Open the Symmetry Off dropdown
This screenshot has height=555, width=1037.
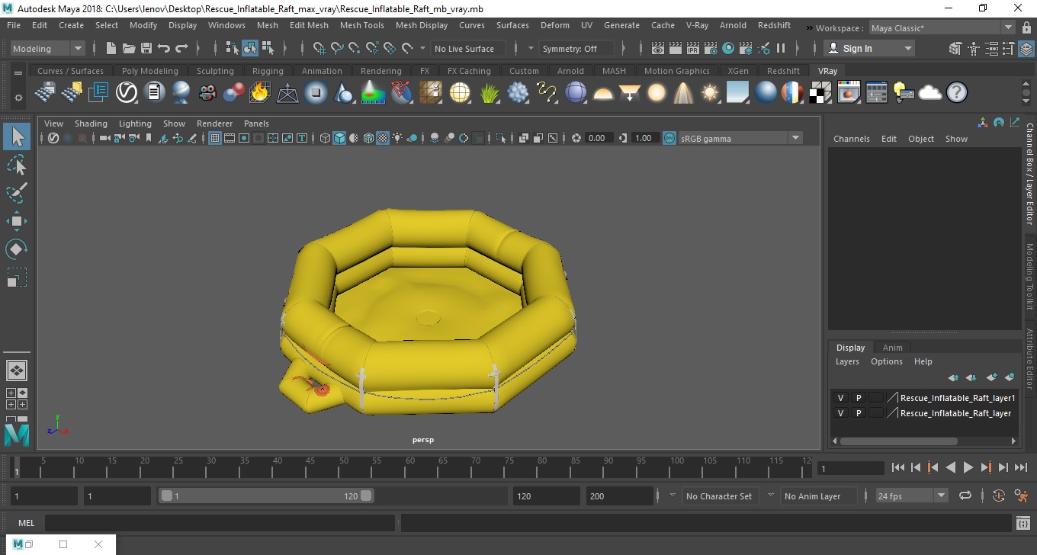click(577, 48)
